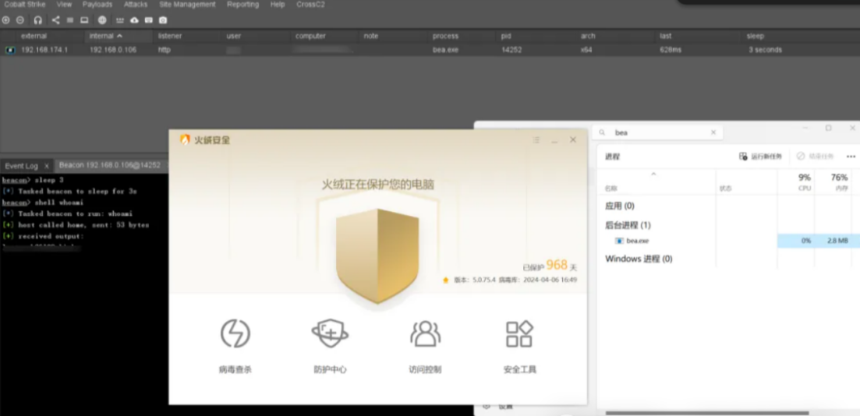Click the 防护中心 shield icon
The image size is (860, 416).
tap(330, 333)
